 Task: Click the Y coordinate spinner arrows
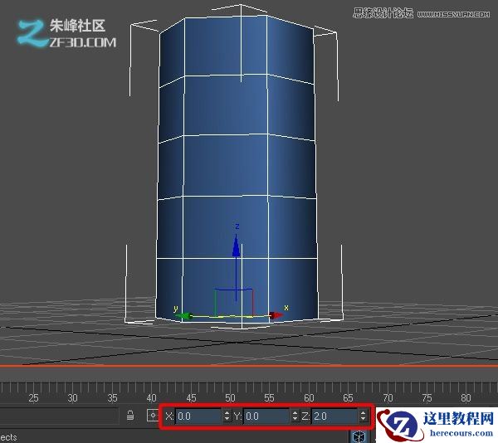click(295, 416)
